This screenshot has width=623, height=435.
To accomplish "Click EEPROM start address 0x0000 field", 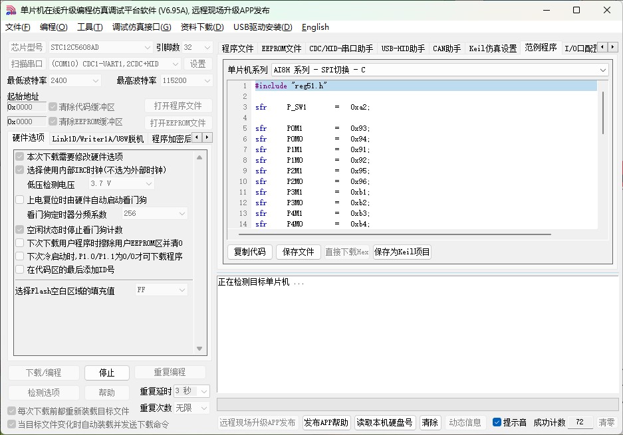I will point(27,122).
